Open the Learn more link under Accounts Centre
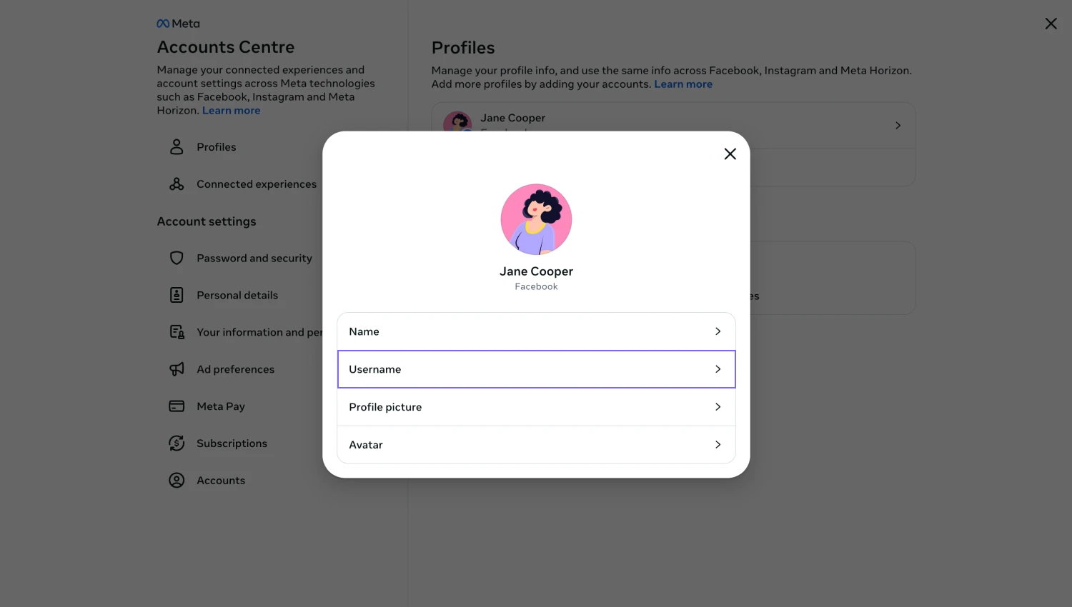Screen dimensions: 1072x607 pos(231,110)
